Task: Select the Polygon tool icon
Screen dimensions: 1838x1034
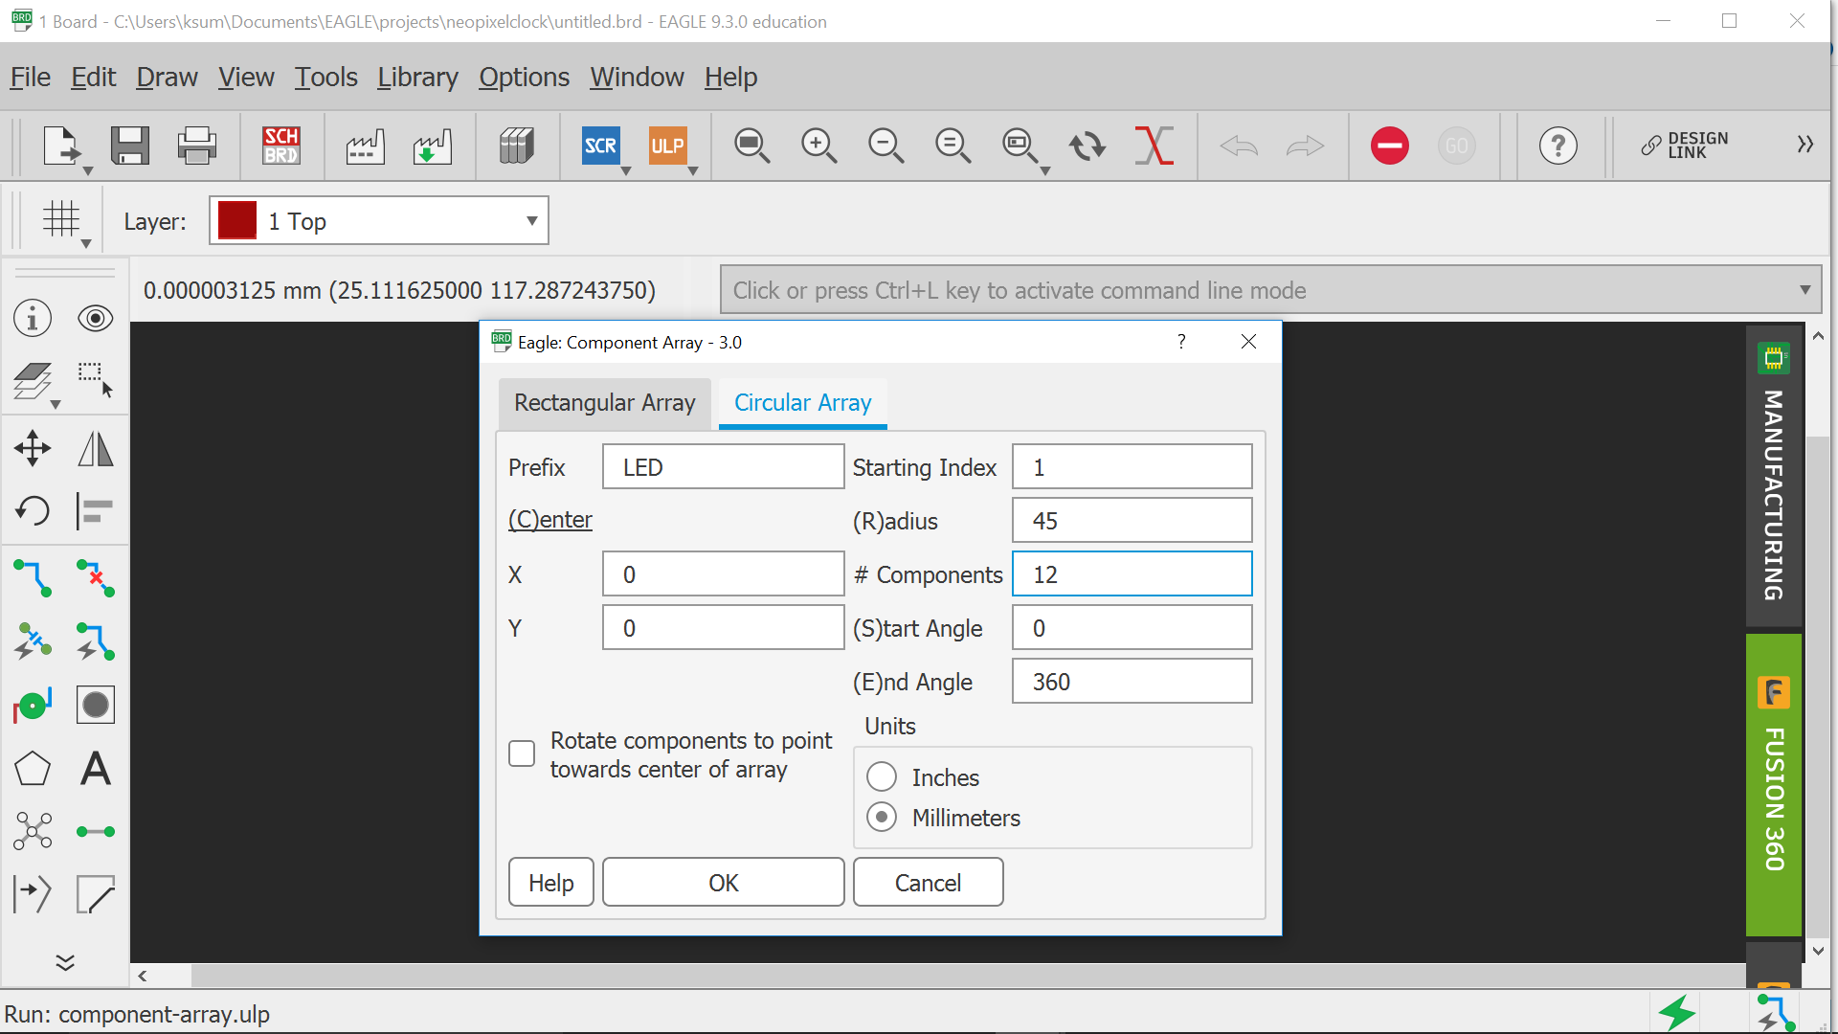Action: [x=33, y=769]
